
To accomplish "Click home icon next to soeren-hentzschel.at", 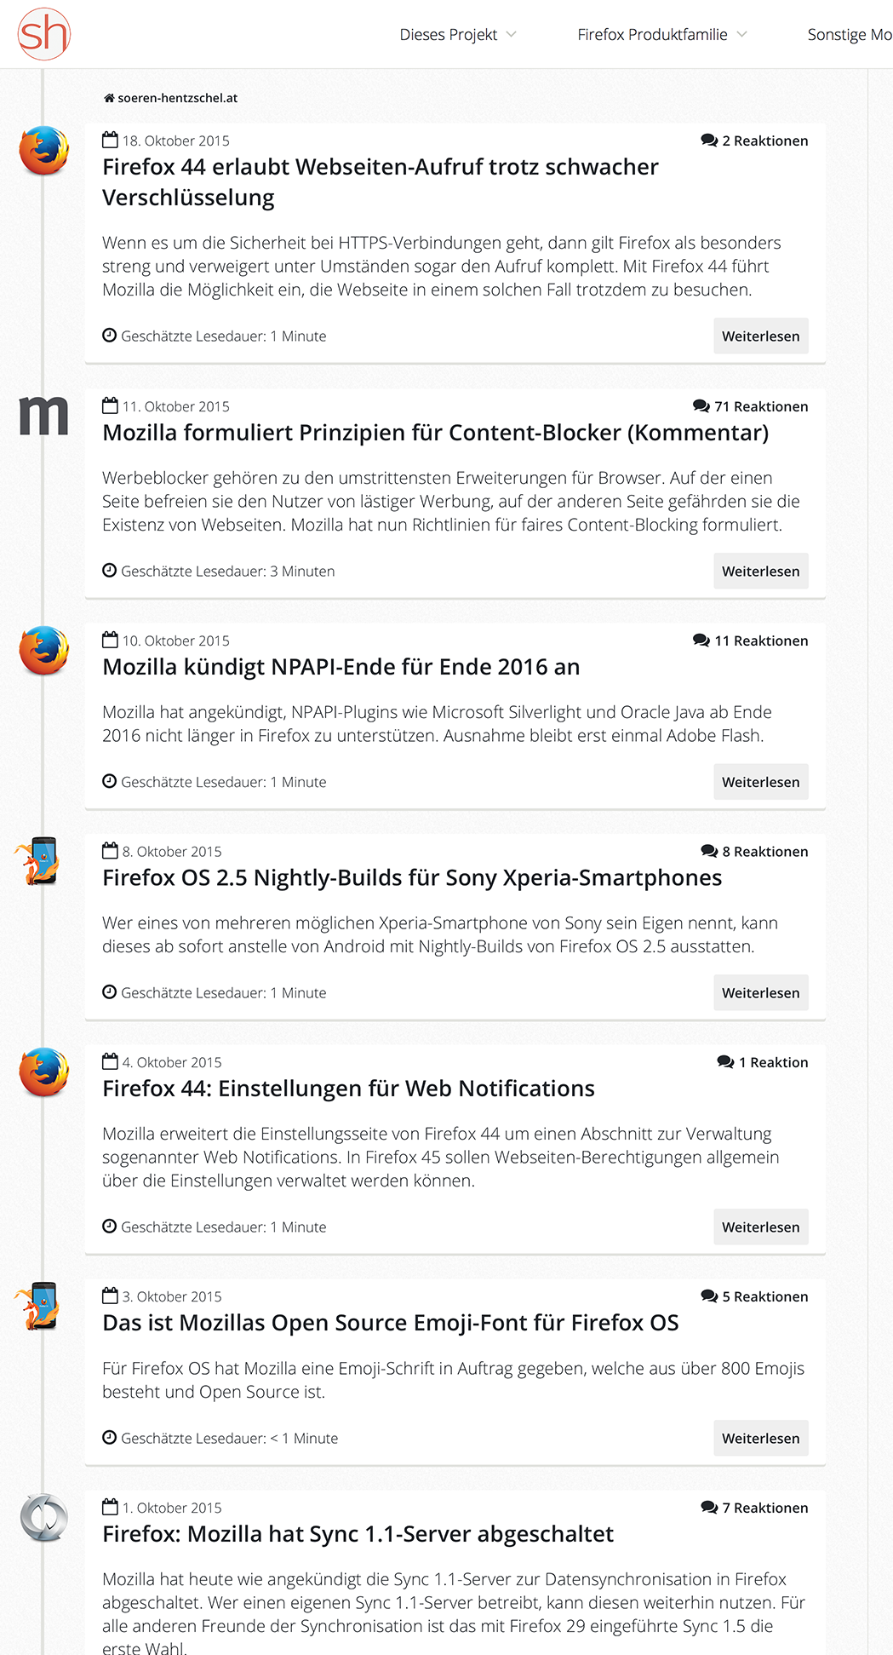I will coord(109,98).
